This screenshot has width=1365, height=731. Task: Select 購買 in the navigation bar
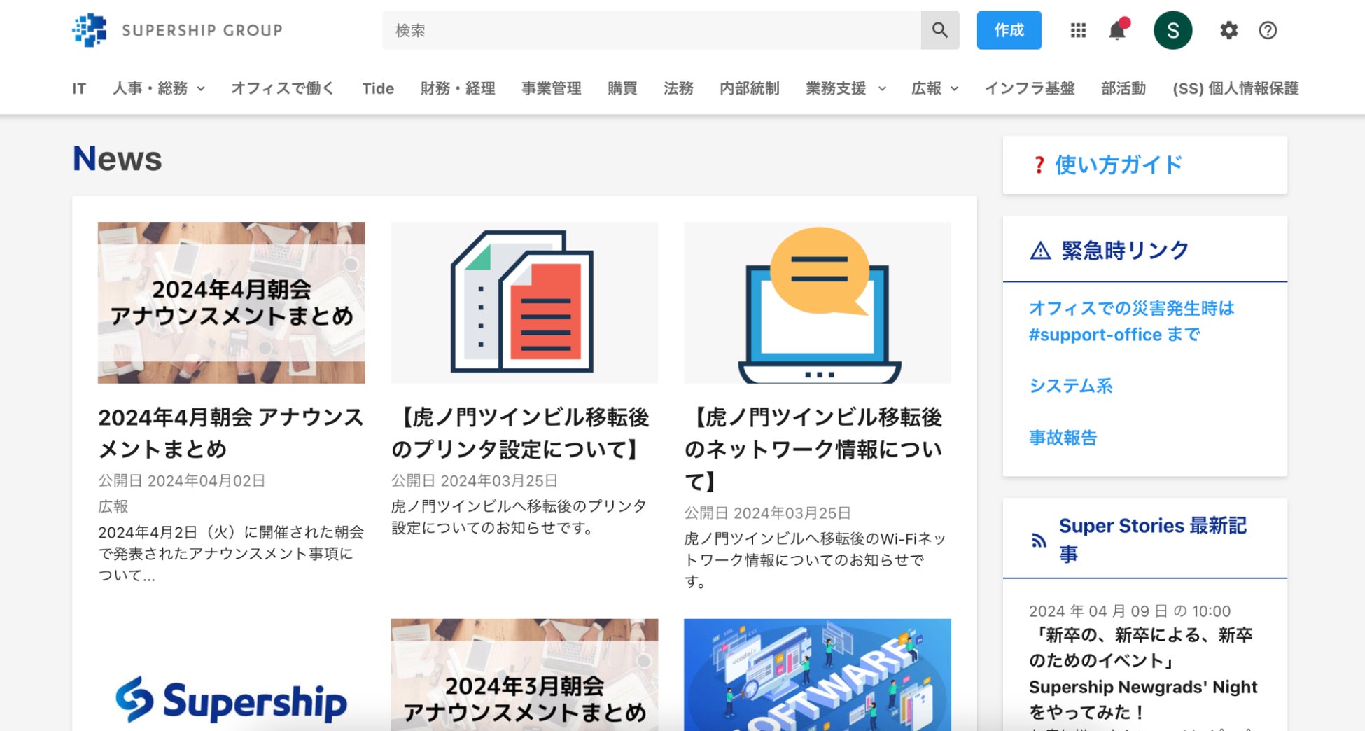(622, 88)
